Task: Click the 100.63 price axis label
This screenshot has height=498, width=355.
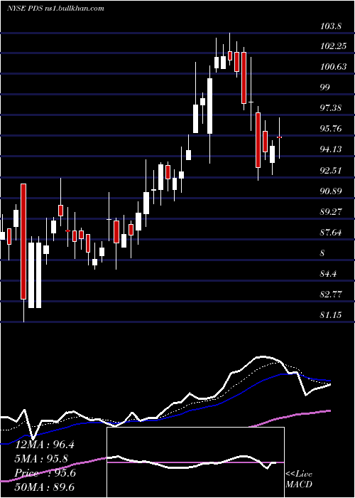Action: click(x=333, y=67)
